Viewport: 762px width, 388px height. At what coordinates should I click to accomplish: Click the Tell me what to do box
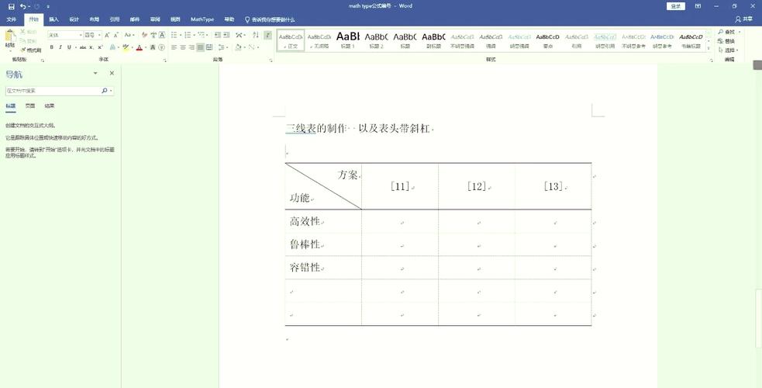(270, 19)
